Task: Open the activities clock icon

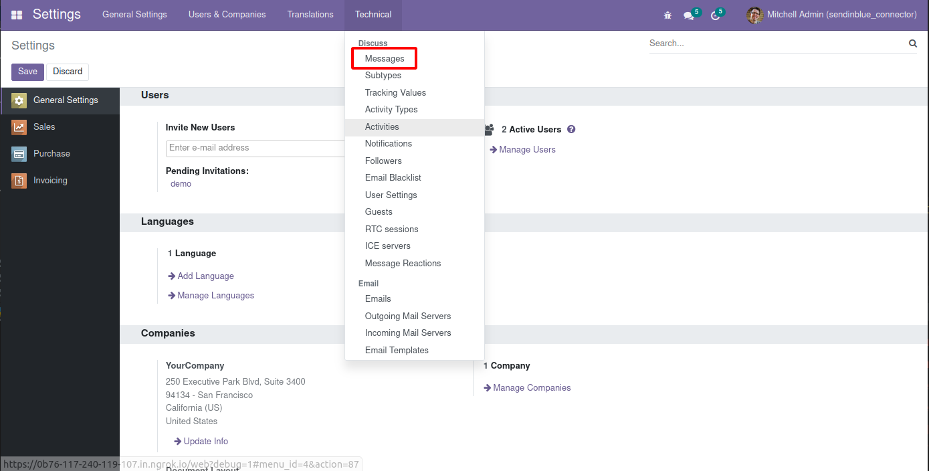Action: coord(715,15)
